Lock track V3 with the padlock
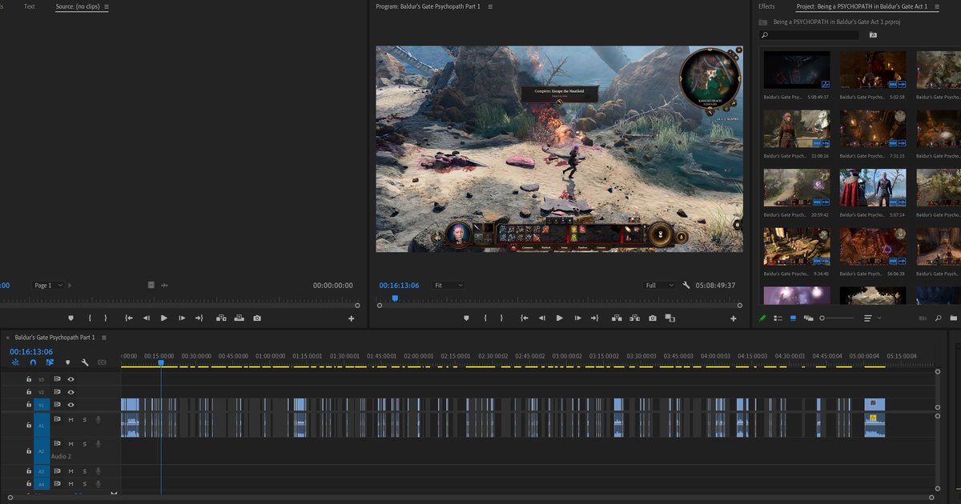The height and width of the screenshot is (504, 961). (29, 379)
